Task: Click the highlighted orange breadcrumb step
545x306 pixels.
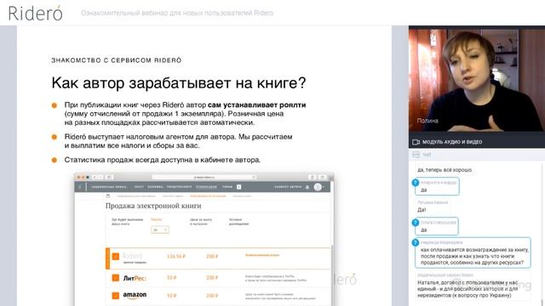Action: point(208,196)
